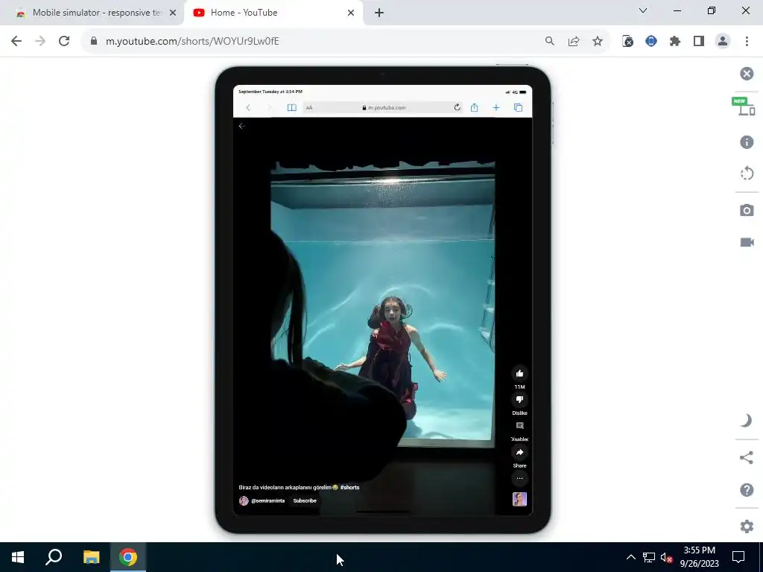
Task: Share this page from the Chrome omnibox
Action: [574, 41]
